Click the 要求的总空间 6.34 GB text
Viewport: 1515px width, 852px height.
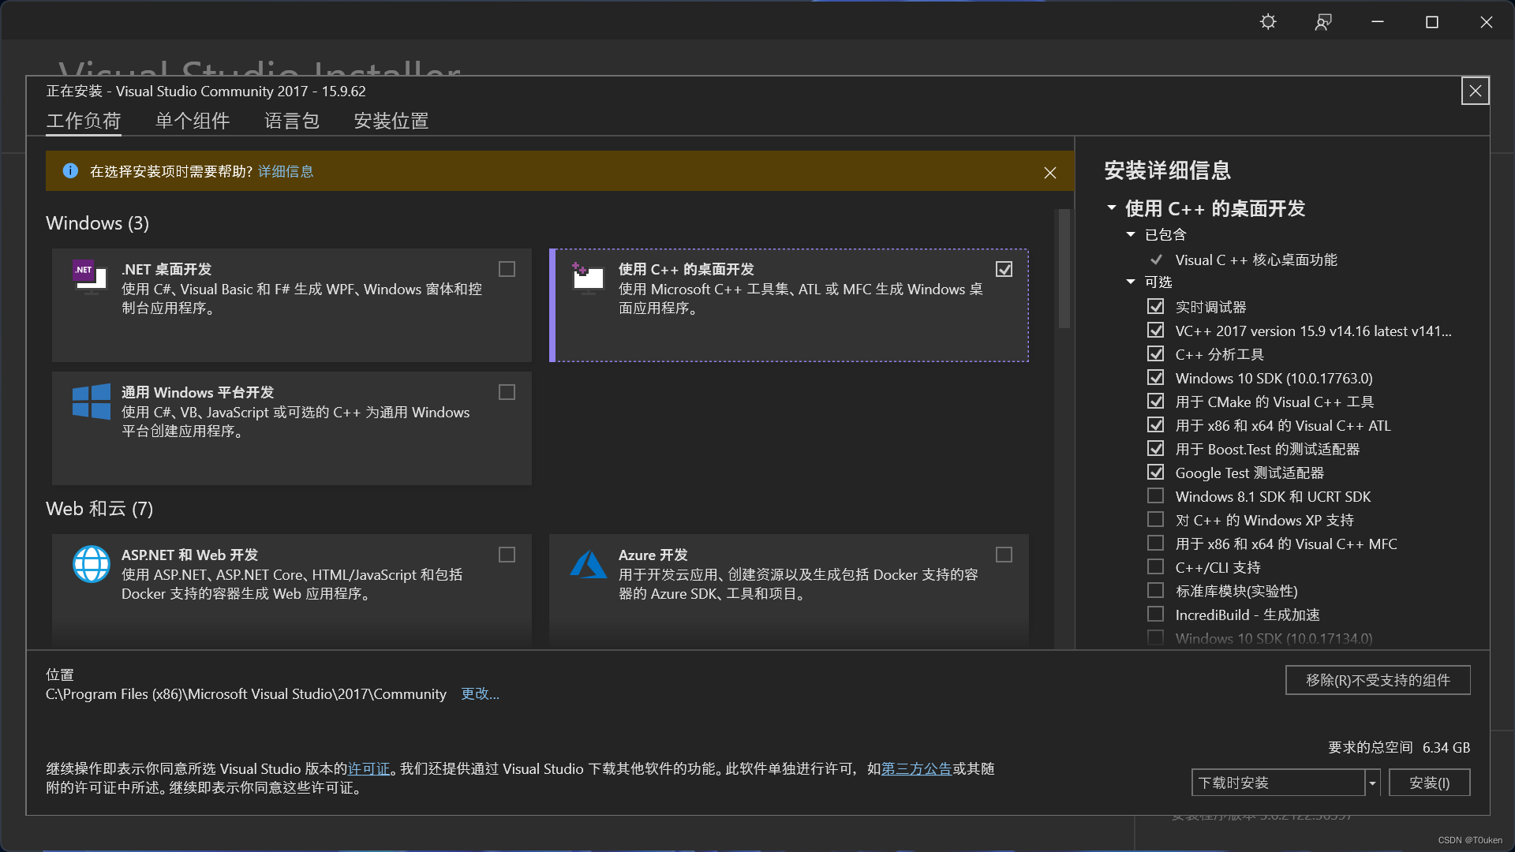[x=1398, y=747]
